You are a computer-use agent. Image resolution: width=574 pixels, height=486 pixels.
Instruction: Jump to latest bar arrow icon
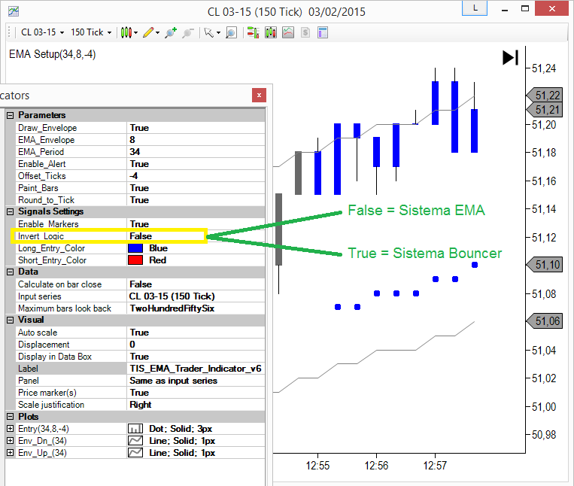point(510,58)
